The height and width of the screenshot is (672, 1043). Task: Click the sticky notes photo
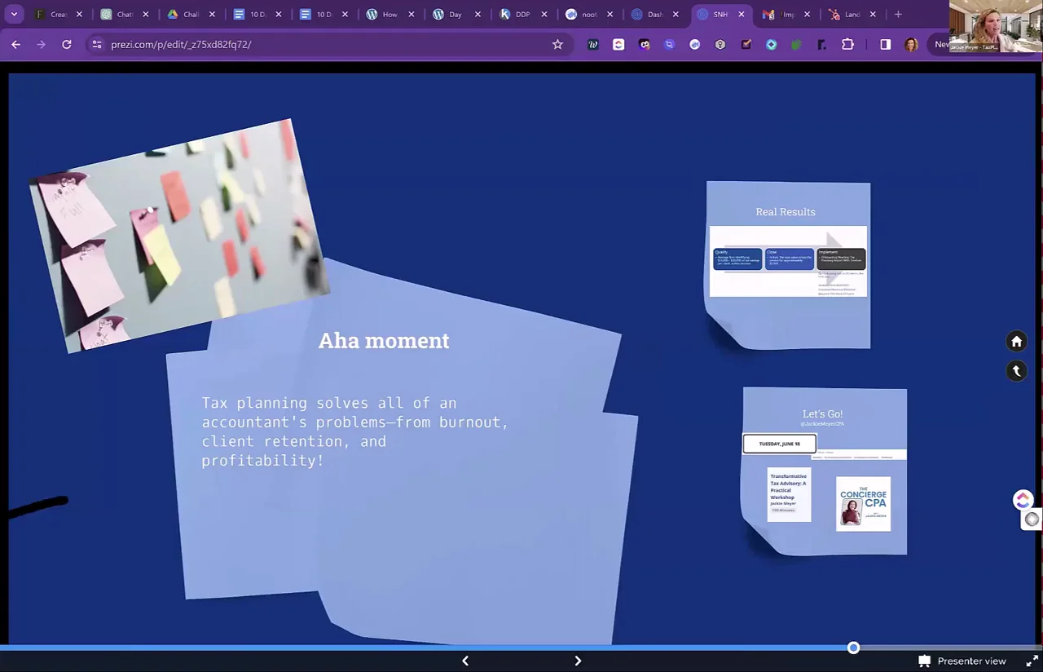coord(179,237)
